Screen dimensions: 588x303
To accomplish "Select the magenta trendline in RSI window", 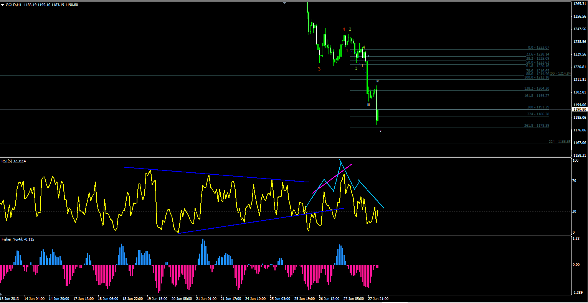I will tap(332, 179).
